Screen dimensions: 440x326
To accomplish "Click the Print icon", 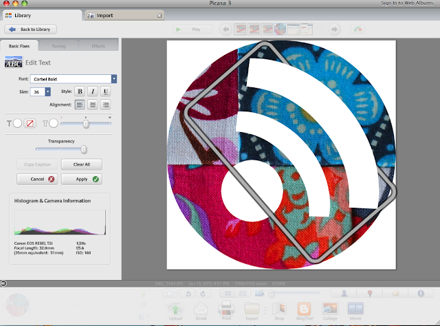I will (226, 311).
